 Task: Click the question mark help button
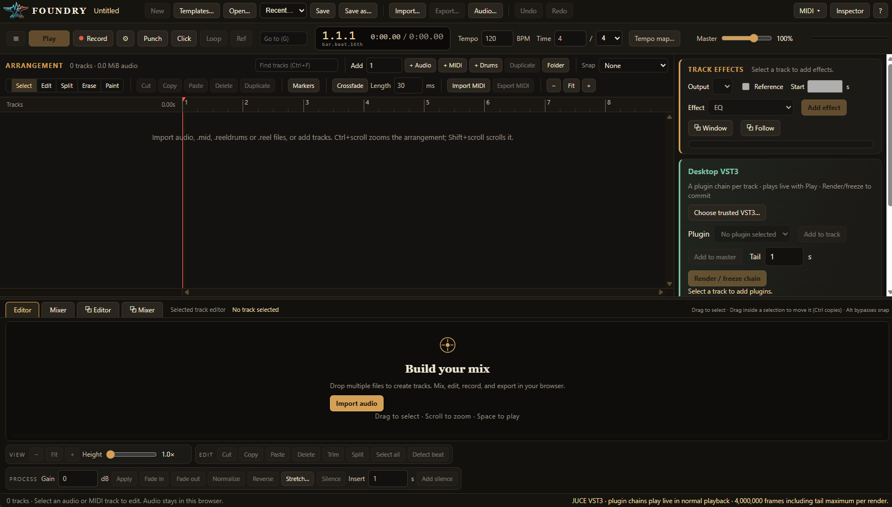[880, 11]
